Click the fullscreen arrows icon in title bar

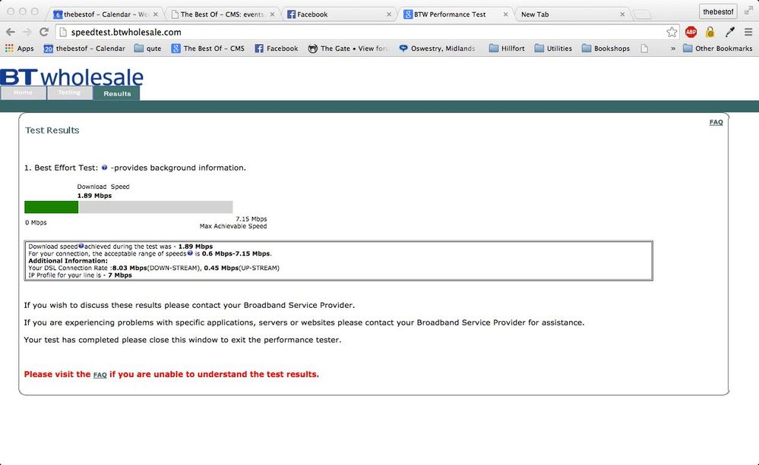748,11
